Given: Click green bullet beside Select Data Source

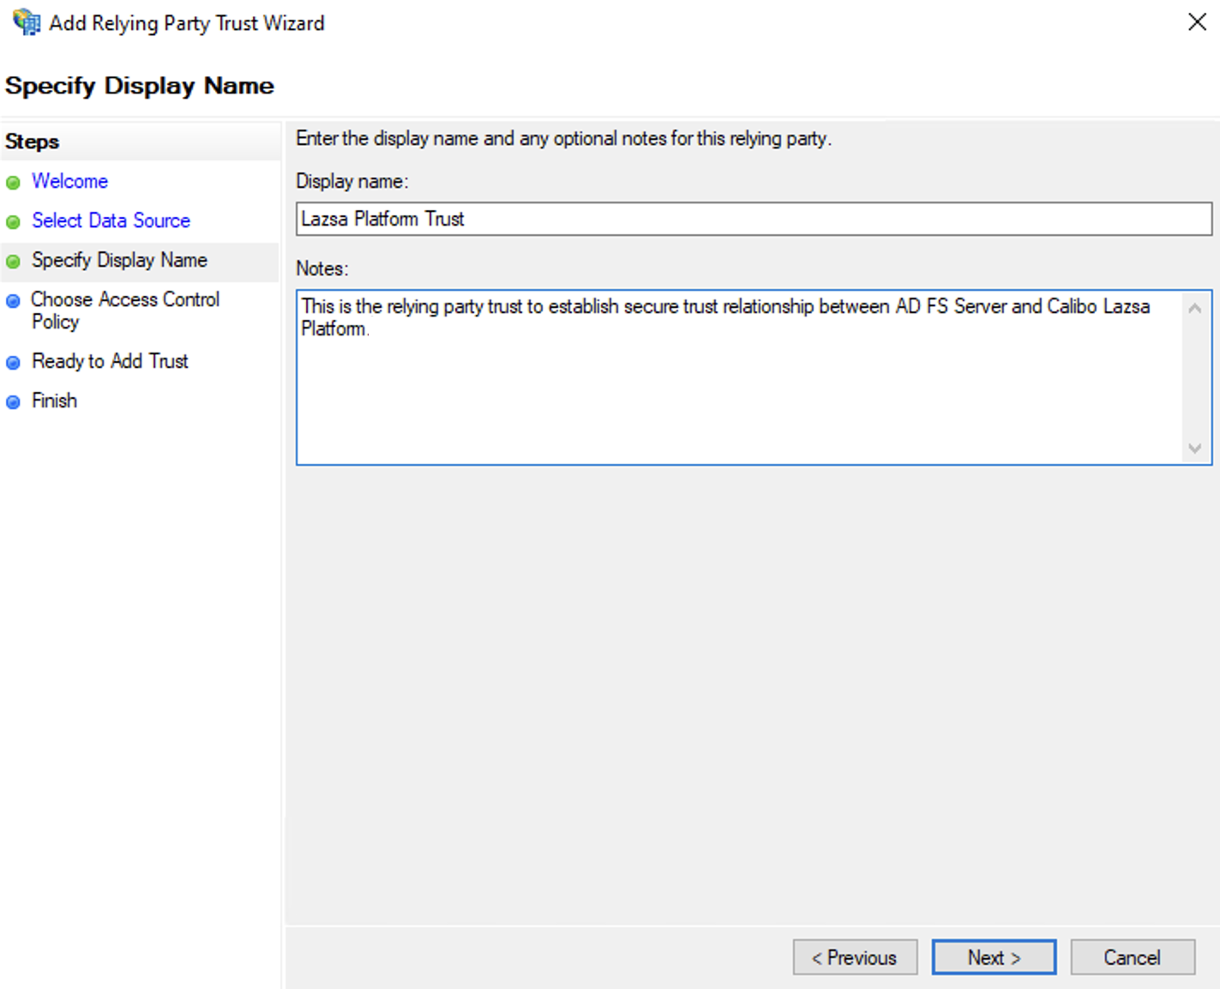Looking at the screenshot, I should (13, 222).
